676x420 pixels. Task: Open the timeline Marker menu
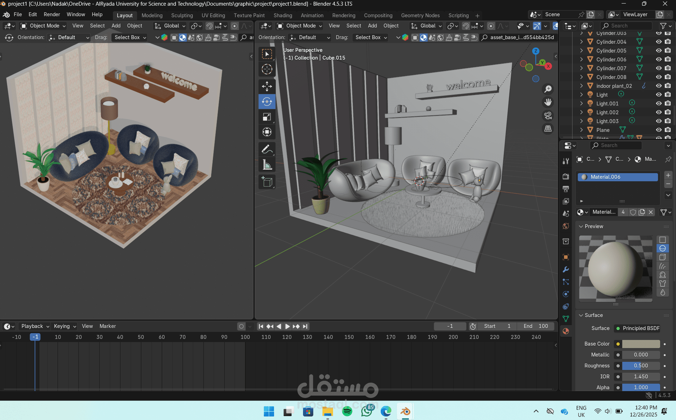pyautogui.click(x=107, y=326)
